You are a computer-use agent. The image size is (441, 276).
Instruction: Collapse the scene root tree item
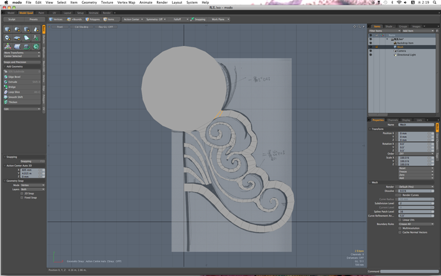click(387, 39)
